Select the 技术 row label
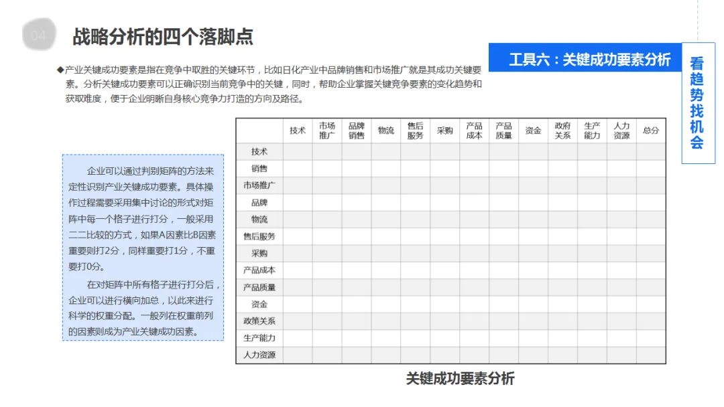724x407 pixels. point(259,152)
